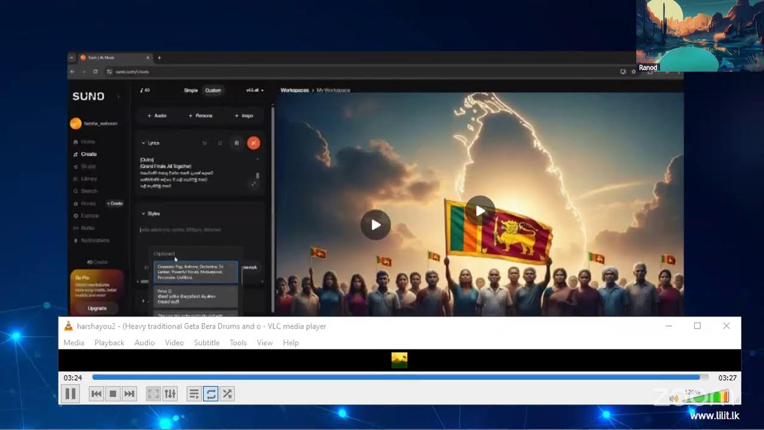
Task: Choose the Verse 1 clipboard entry
Action: [196, 296]
